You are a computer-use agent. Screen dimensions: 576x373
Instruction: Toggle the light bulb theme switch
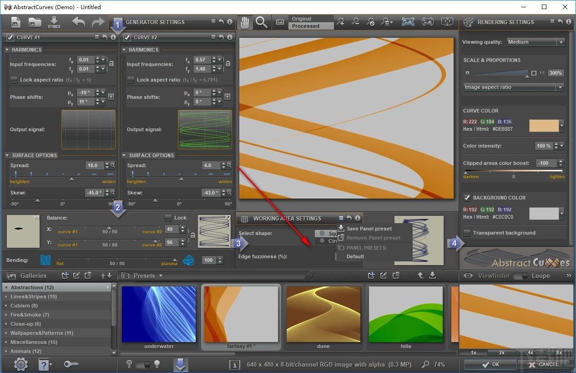click(x=144, y=364)
